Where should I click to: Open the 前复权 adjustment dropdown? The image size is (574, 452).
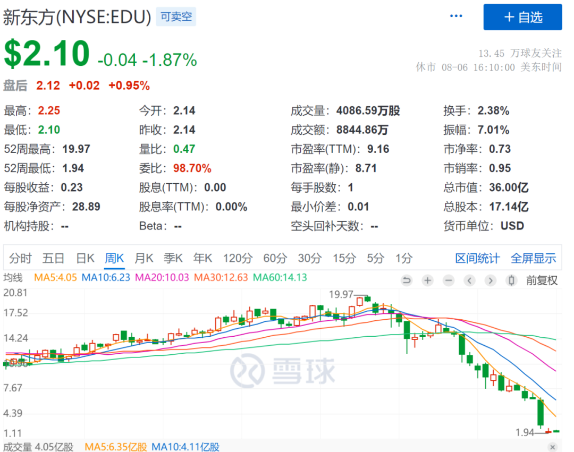[x=542, y=280]
